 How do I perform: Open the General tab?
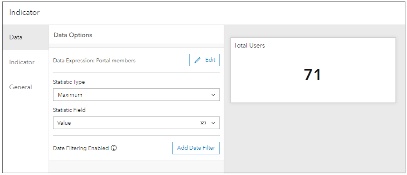tap(21, 87)
